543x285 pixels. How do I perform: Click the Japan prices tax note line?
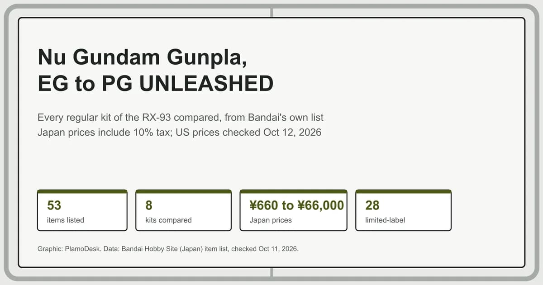coord(179,133)
